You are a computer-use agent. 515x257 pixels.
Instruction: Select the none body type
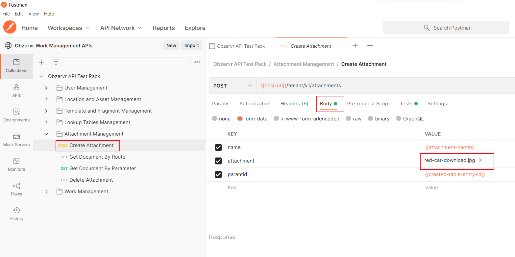click(215, 119)
